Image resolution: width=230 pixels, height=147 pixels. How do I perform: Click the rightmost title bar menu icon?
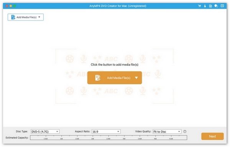click(x=222, y=6)
